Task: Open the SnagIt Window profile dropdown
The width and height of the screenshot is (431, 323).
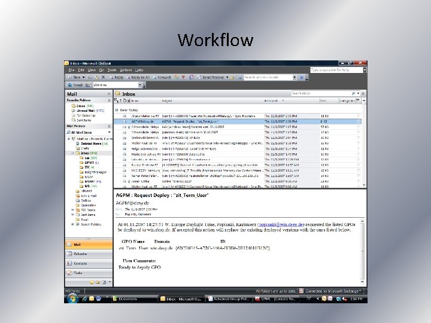Action: (140, 85)
